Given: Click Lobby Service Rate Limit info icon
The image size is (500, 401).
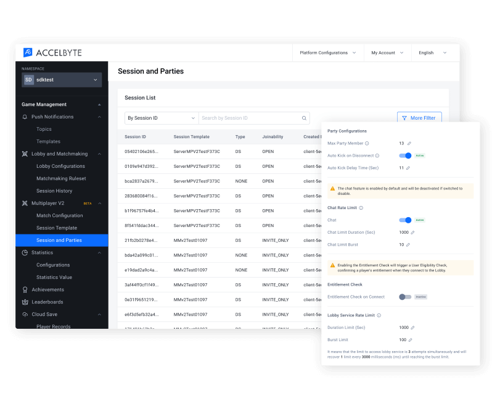Looking at the screenshot, I should pos(379,315).
